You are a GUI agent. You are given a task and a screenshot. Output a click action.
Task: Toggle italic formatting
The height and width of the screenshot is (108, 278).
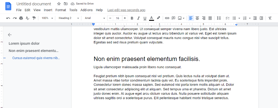pos(138,18)
